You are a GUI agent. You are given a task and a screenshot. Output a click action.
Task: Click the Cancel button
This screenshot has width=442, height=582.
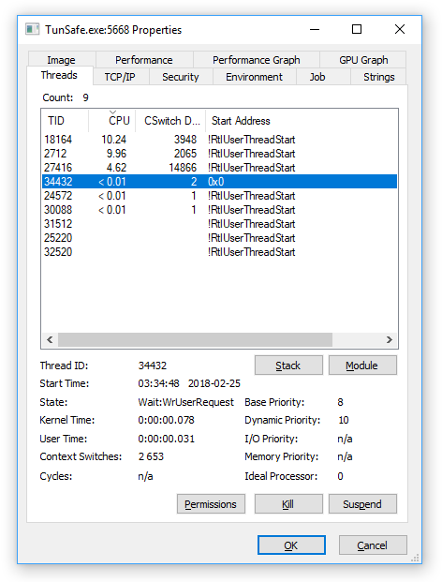click(373, 545)
